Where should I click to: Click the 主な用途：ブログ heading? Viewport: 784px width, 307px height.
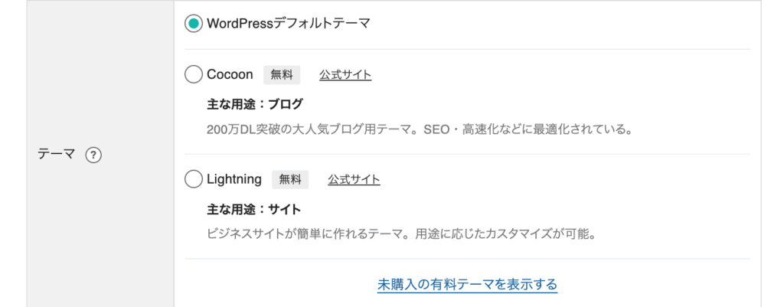pyautogui.click(x=255, y=103)
